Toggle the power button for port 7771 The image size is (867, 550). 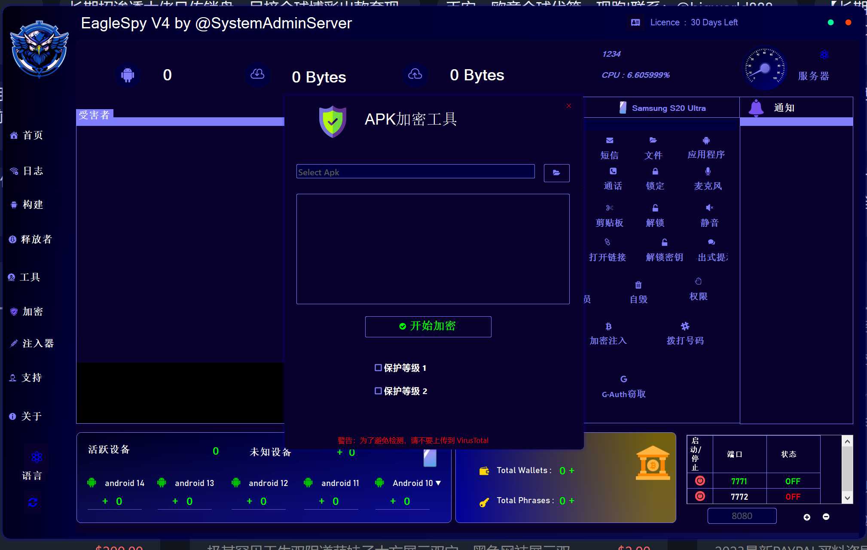(700, 481)
